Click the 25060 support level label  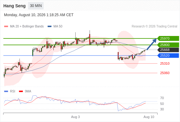pos(165,73)
